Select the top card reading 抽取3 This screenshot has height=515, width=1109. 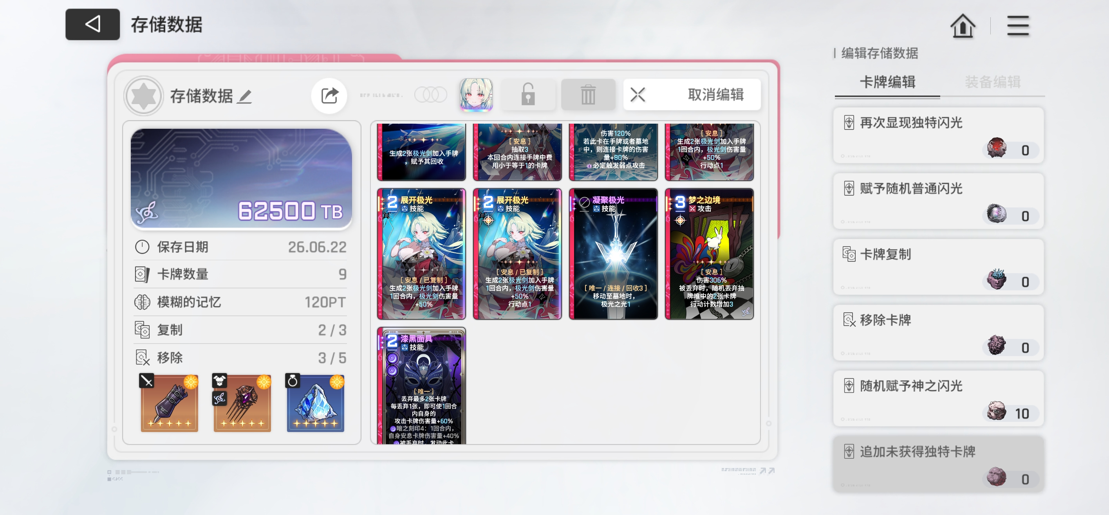click(x=517, y=152)
